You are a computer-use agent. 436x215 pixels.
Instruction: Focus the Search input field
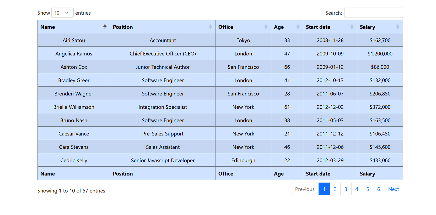373,13
